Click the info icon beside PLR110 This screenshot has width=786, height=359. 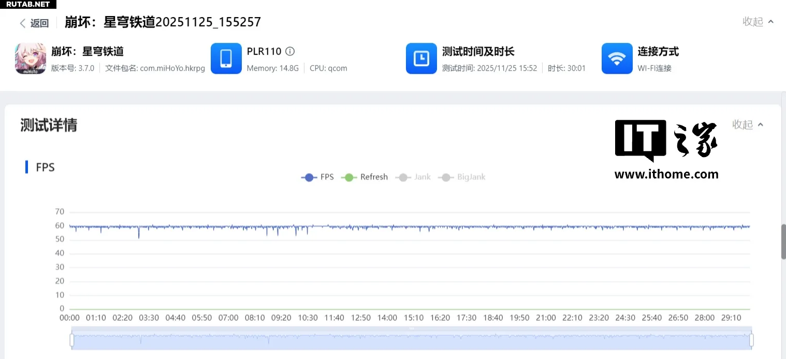coord(290,51)
